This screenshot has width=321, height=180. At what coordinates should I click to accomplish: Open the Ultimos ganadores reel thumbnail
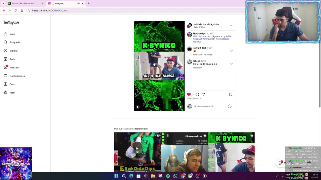[184, 152]
